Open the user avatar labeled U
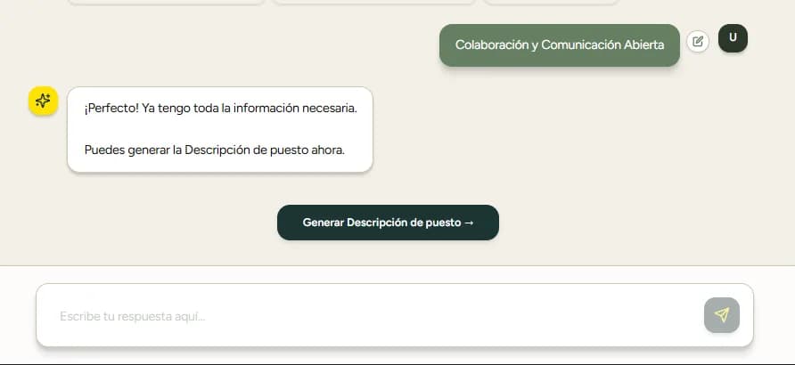795x365 pixels. coord(733,38)
